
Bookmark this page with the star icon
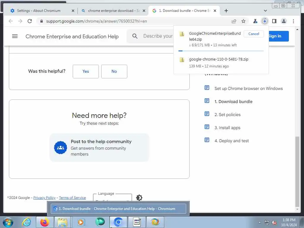click(x=243, y=21)
